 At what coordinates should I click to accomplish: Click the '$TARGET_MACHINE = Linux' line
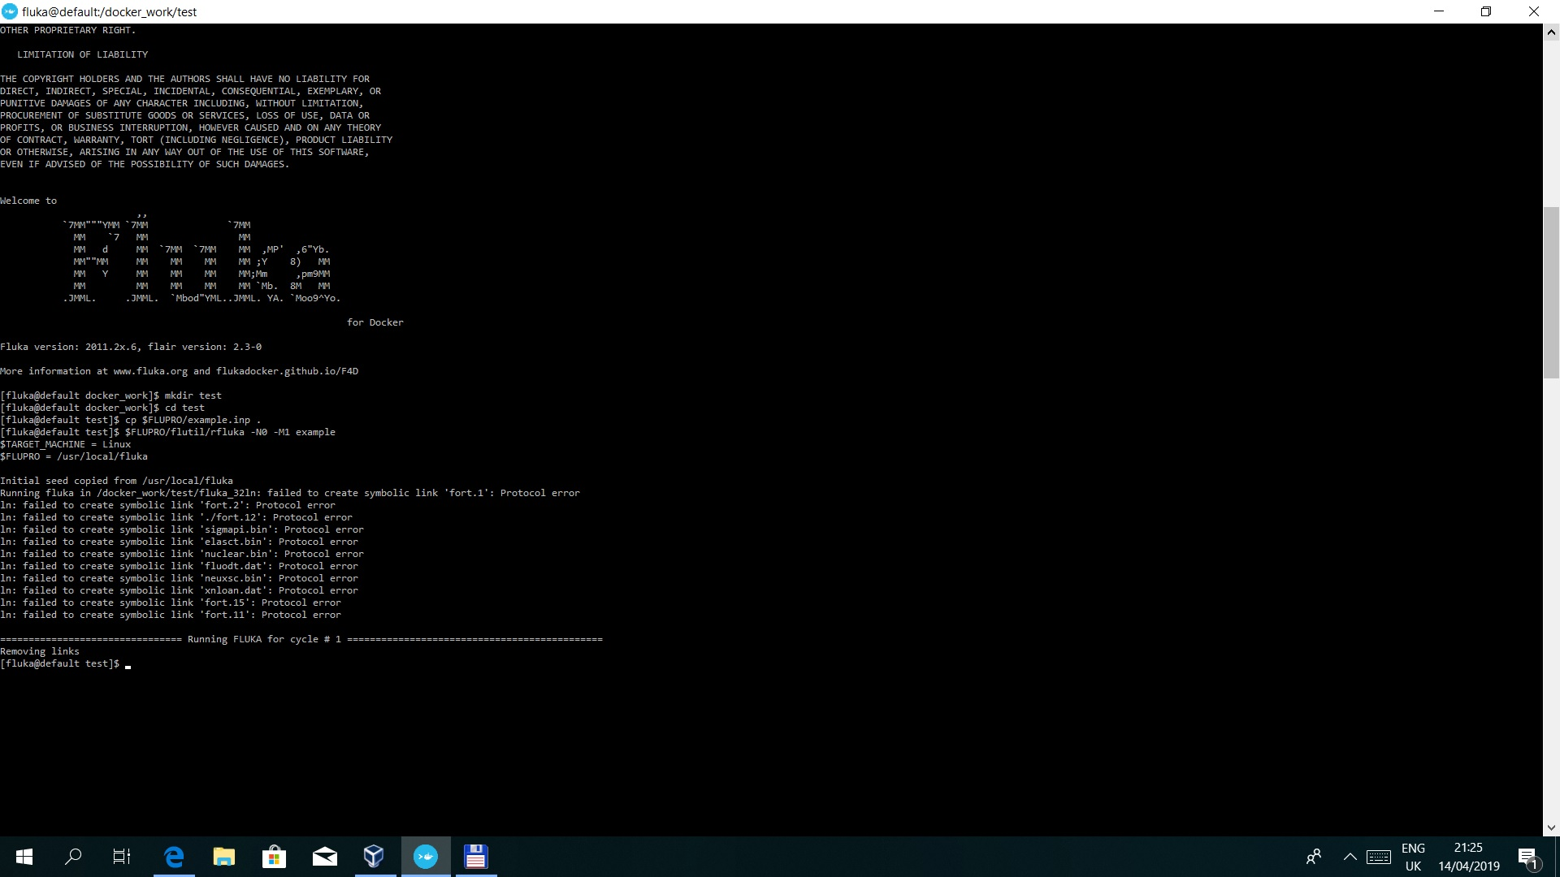coord(65,444)
